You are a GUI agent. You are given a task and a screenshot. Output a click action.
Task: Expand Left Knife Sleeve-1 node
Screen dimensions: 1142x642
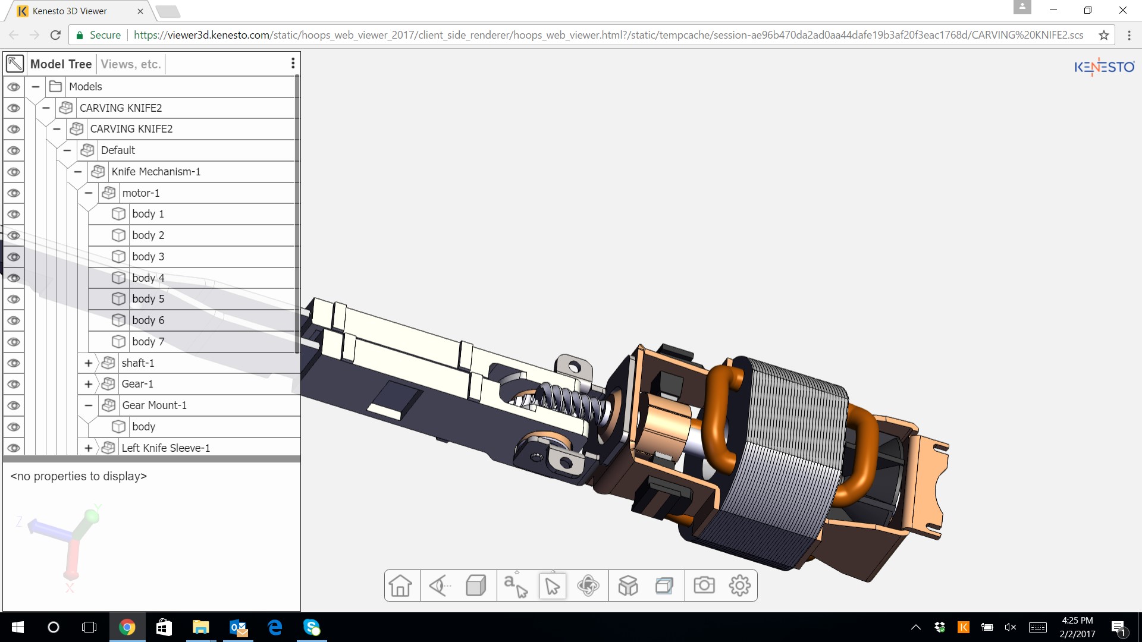pyautogui.click(x=89, y=448)
